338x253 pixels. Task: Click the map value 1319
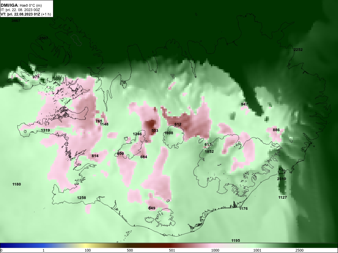point(45,130)
